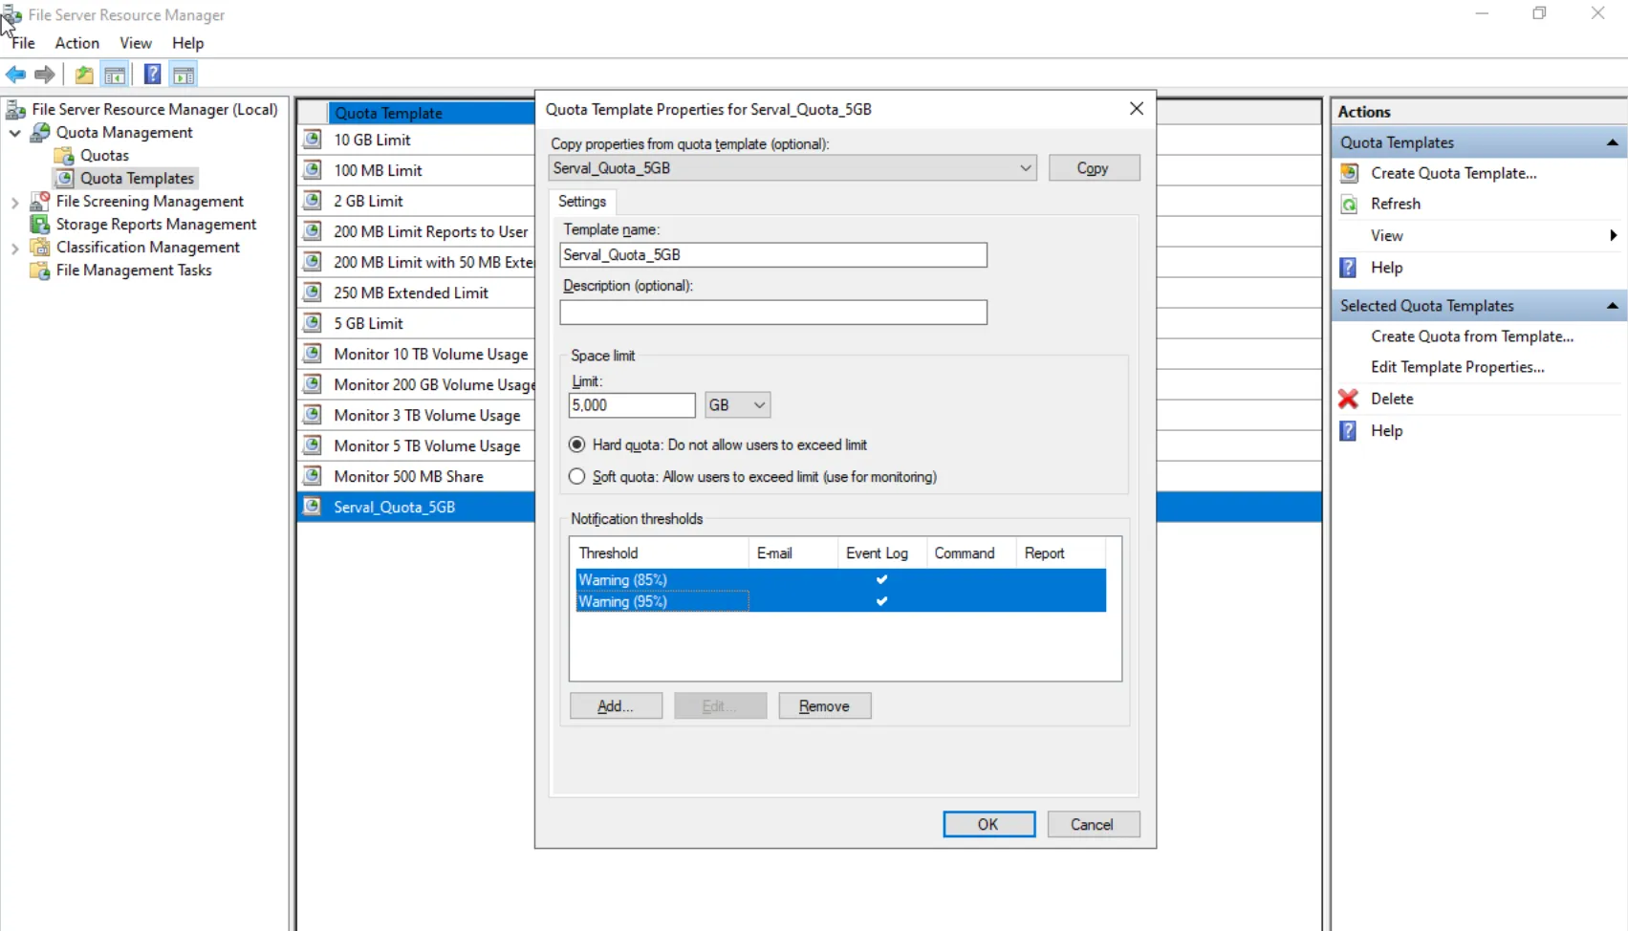Open the File menu
Image resolution: width=1628 pixels, height=931 pixels.
point(23,43)
